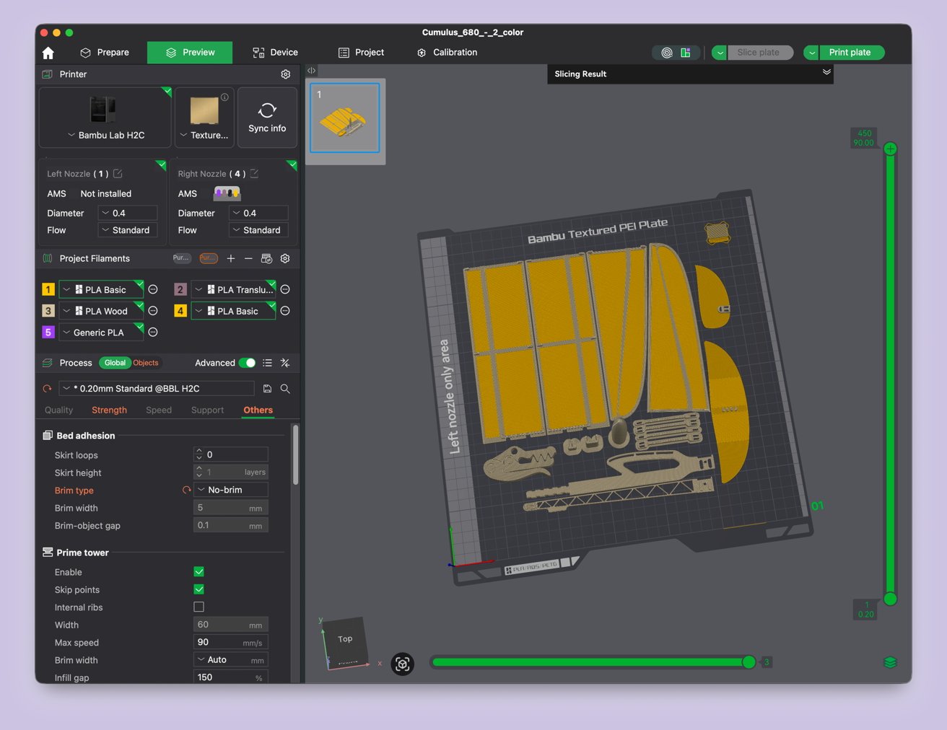Open printer settings gear icon
Viewport: 947px width, 730px height.
point(285,74)
